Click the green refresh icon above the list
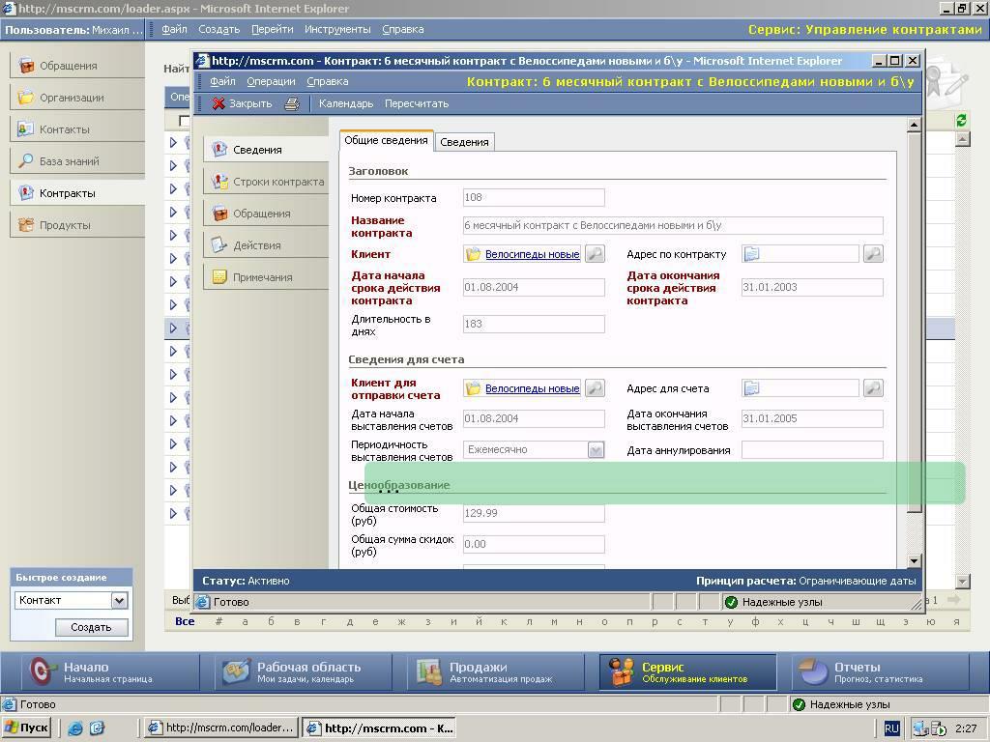This screenshot has width=990, height=742. coord(962,121)
